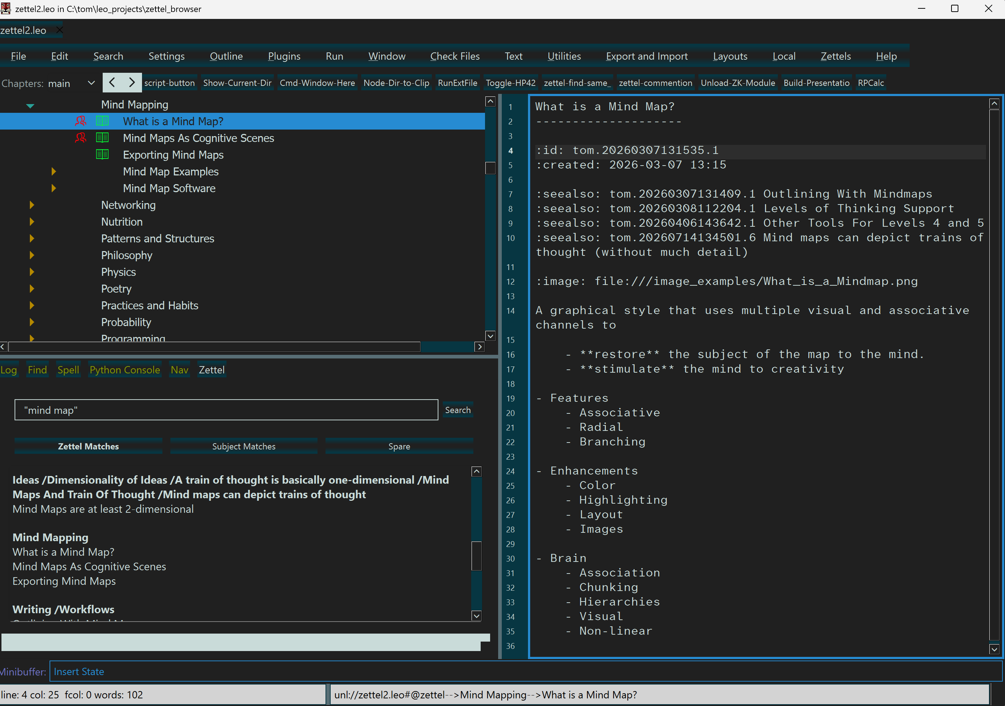Click the red clone marker beside "What is a Mind Map?"
Screen dimensions: 1005x706
[80, 121]
